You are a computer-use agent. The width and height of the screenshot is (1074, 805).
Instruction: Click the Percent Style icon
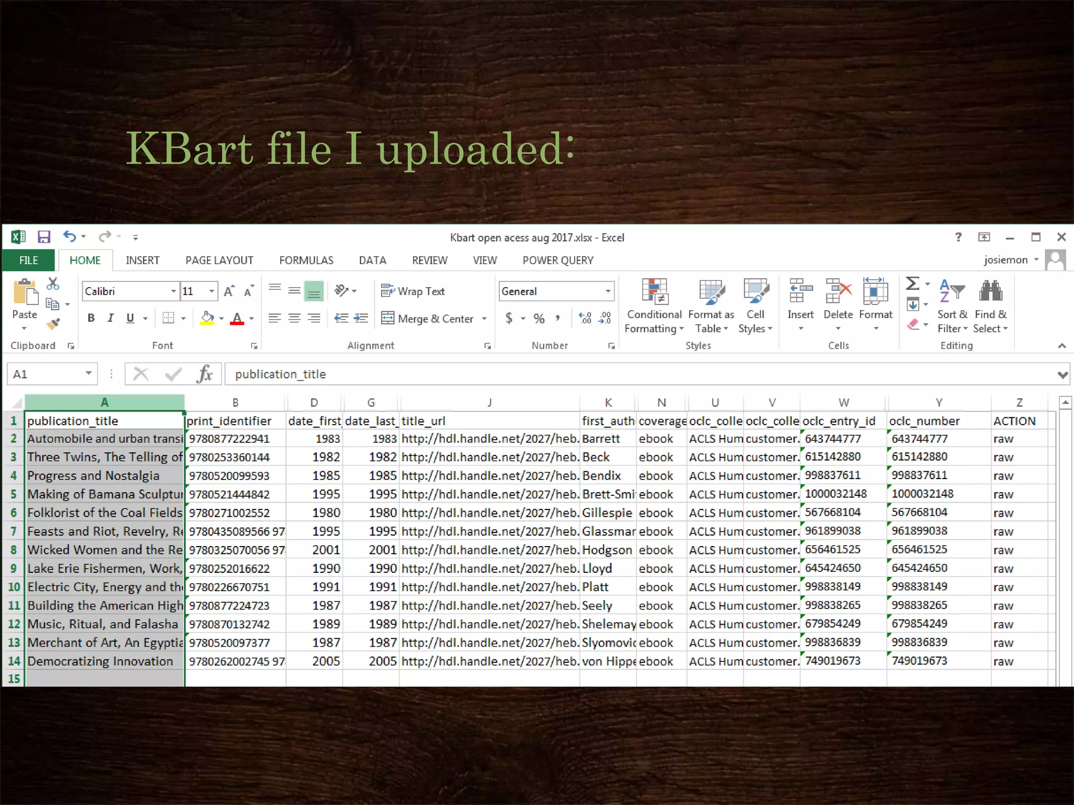point(539,318)
